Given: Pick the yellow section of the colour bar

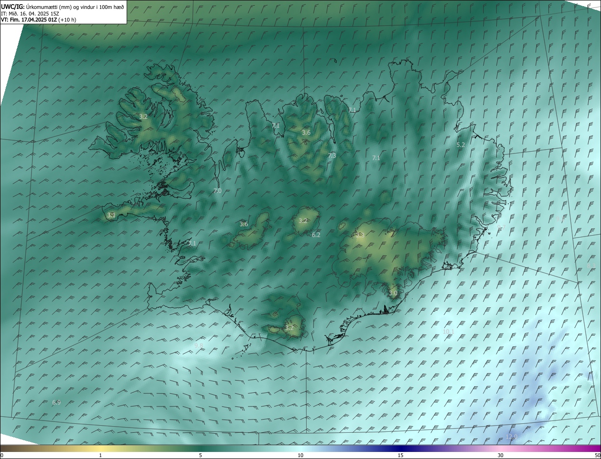Looking at the screenshot, I should tap(100, 448).
